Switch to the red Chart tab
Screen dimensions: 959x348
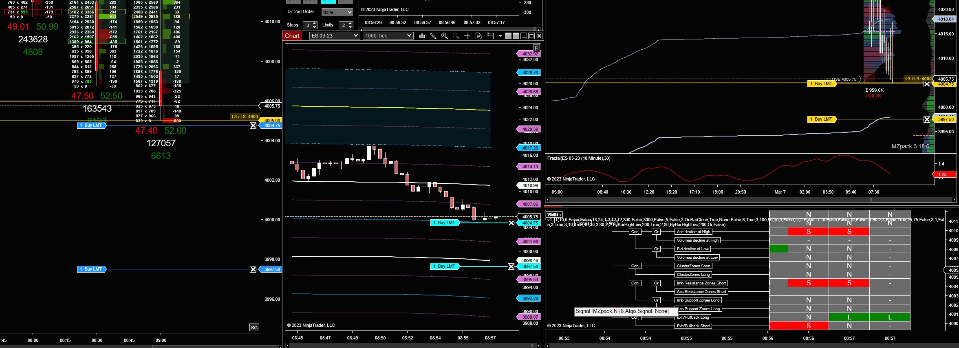pos(292,36)
